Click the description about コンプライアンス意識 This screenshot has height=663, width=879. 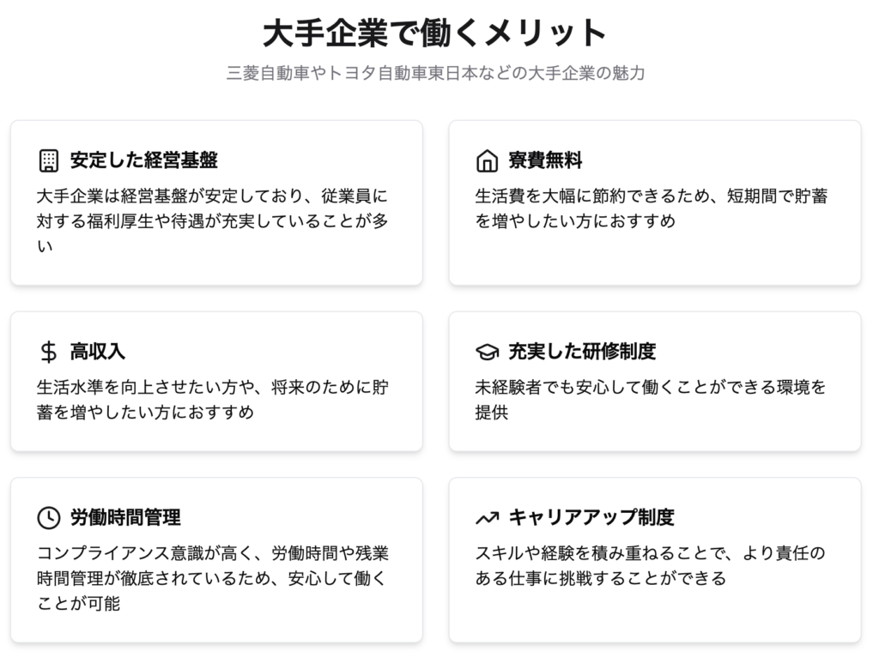213,578
